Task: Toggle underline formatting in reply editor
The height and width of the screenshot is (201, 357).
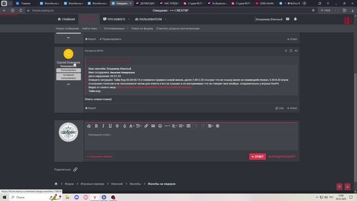Action: [110, 126]
